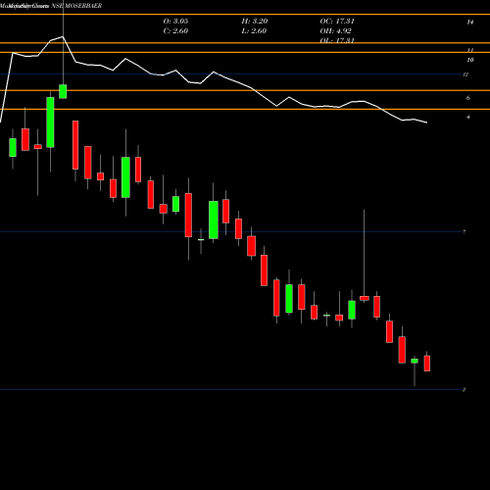Click the end of the white line on the right
490x490 pixels.
point(427,122)
